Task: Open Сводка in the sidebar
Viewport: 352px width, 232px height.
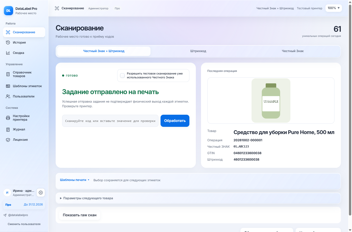Action: pyautogui.click(x=24, y=53)
